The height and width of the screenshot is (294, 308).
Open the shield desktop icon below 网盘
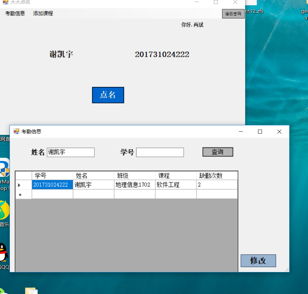(5, 168)
